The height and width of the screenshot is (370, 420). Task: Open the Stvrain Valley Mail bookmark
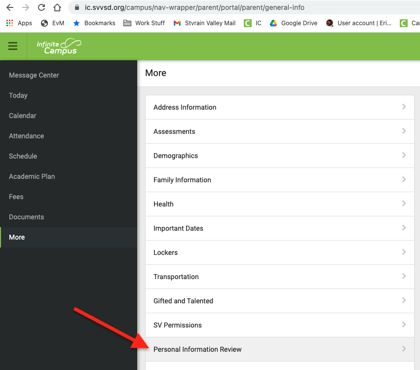pos(204,23)
